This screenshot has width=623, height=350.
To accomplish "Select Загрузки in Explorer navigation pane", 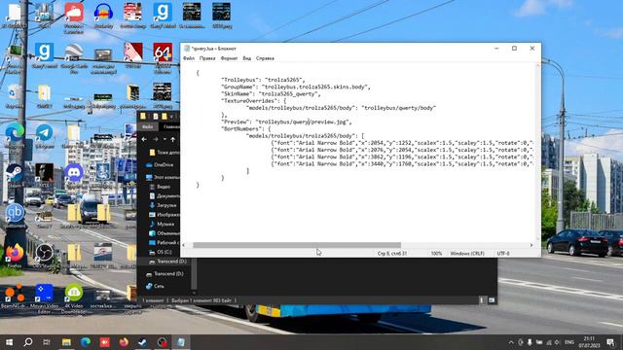I will [x=163, y=205].
